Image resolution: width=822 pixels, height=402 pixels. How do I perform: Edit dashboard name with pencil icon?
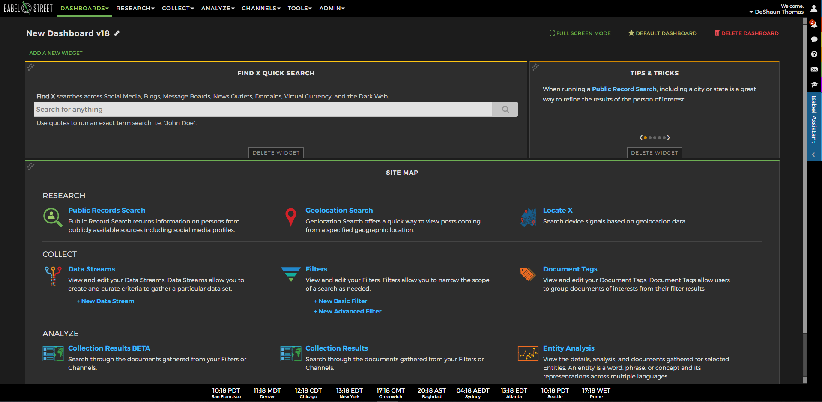pos(117,33)
